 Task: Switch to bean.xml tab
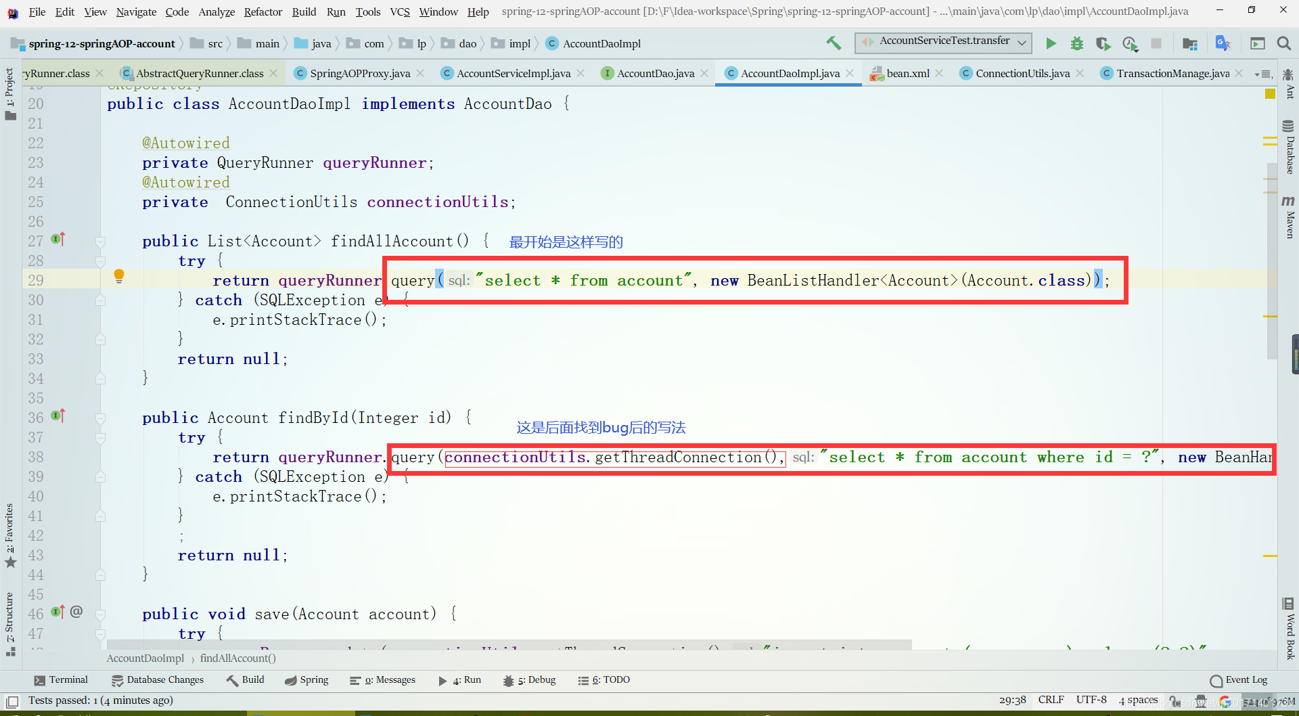908,73
